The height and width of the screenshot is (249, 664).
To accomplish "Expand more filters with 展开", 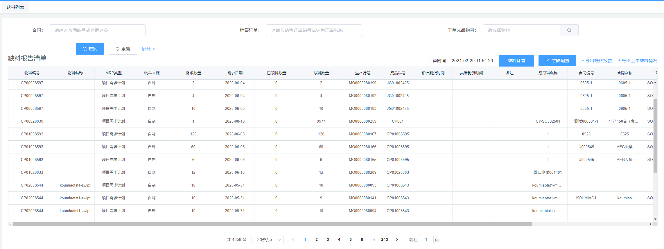I will click(x=149, y=49).
